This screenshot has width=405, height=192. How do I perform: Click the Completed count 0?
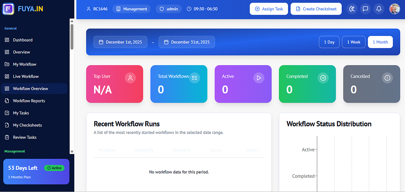tap(289, 90)
